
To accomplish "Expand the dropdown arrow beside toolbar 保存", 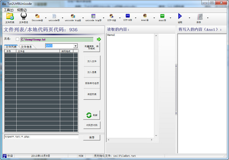I will [x=208, y=18].
